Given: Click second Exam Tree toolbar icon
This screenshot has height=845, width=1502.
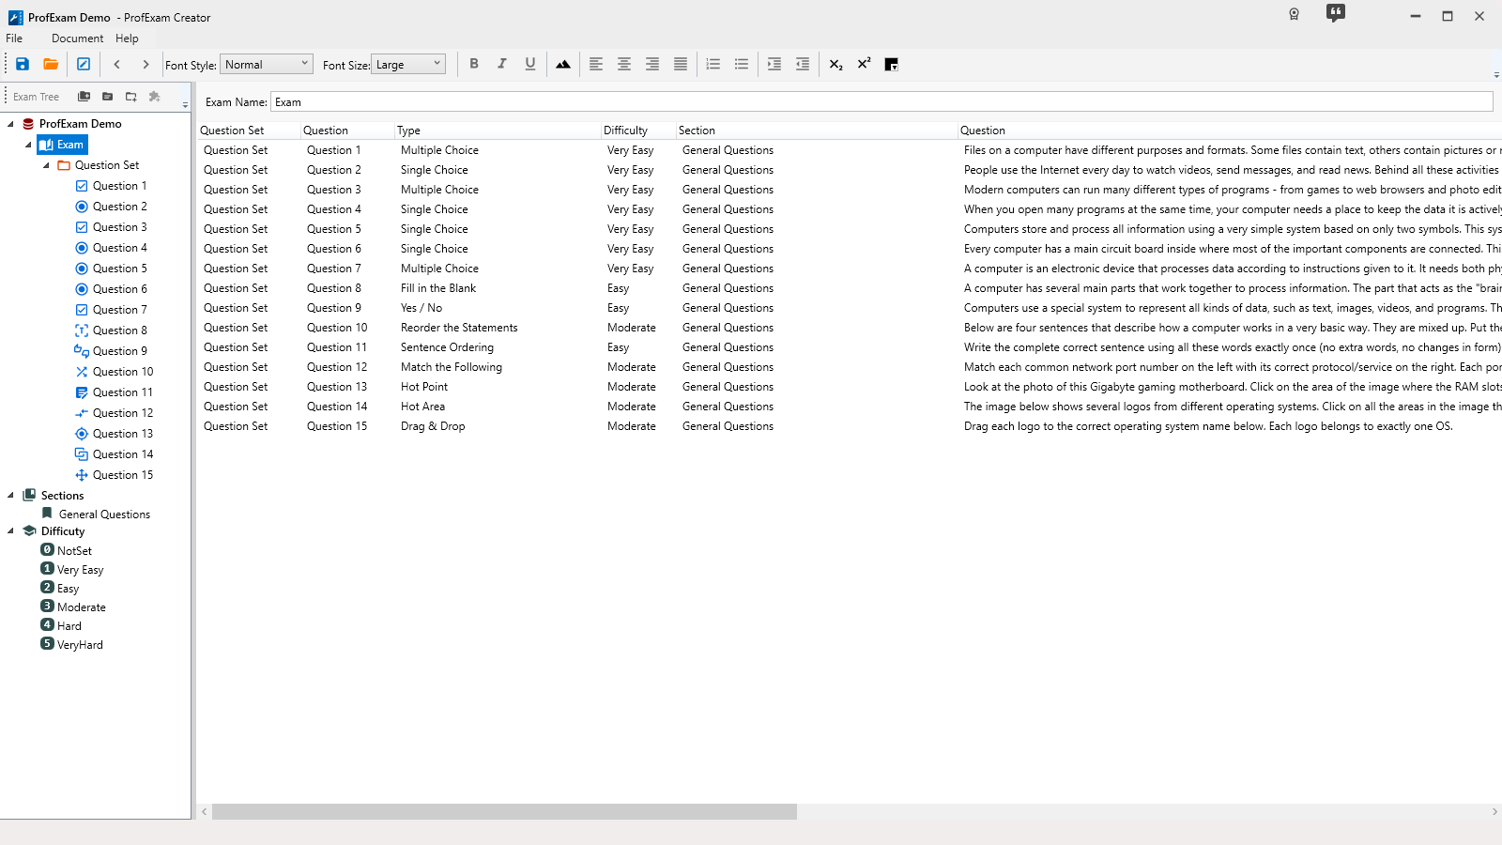Looking at the screenshot, I should (107, 97).
